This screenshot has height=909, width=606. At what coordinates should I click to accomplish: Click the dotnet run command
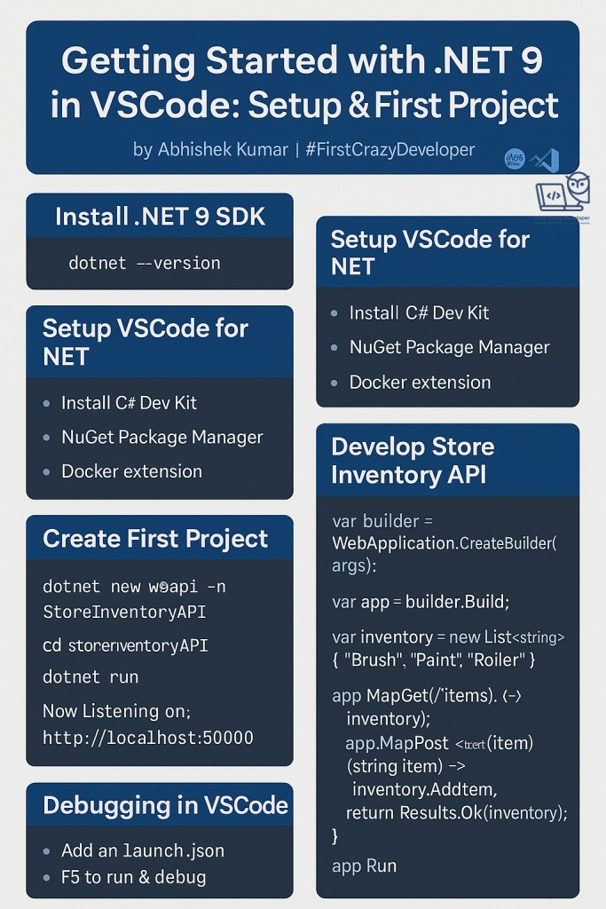[91, 676]
